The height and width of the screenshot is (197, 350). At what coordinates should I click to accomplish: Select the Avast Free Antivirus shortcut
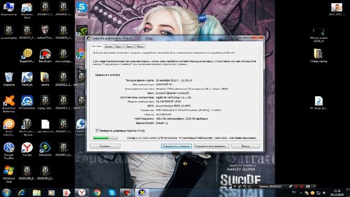coord(9,104)
